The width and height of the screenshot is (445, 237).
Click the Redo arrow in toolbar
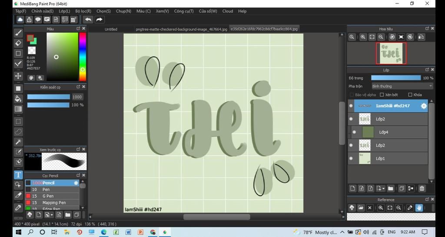tap(99, 19)
